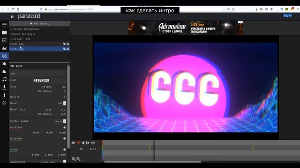Click the Scale label
Screen dimensions: 300x168
tap(14, 149)
